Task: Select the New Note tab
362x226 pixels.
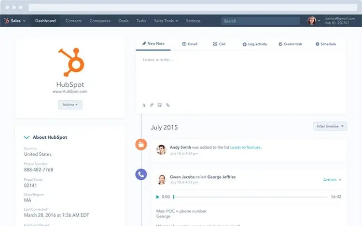Action: pyautogui.click(x=153, y=43)
